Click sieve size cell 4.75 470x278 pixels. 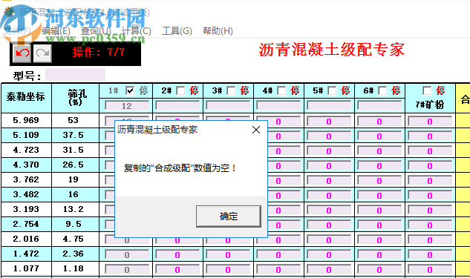[x=75, y=239]
